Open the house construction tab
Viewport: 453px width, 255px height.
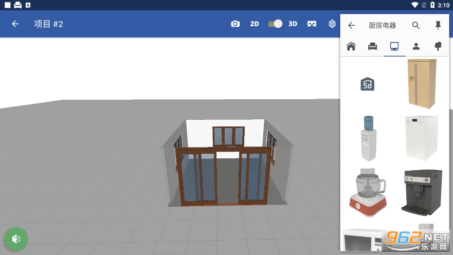click(x=351, y=46)
